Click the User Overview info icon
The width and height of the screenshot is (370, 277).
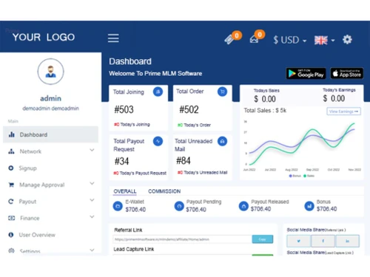pyautogui.click(x=11, y=235)
